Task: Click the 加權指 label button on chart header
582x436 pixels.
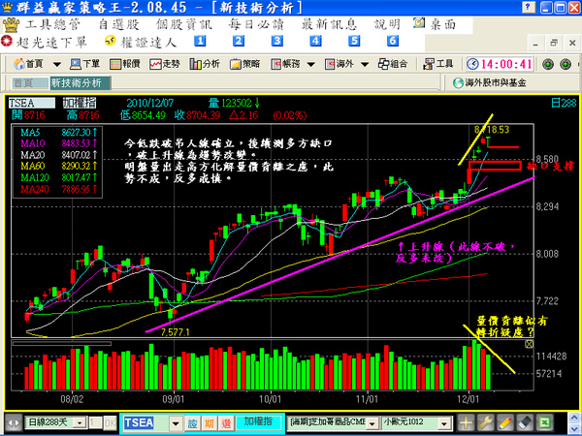Action: coord(80,103)
